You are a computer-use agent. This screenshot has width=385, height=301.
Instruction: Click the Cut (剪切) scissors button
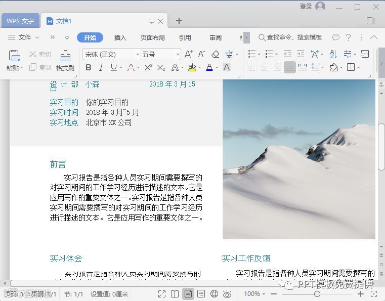(40, 54)
